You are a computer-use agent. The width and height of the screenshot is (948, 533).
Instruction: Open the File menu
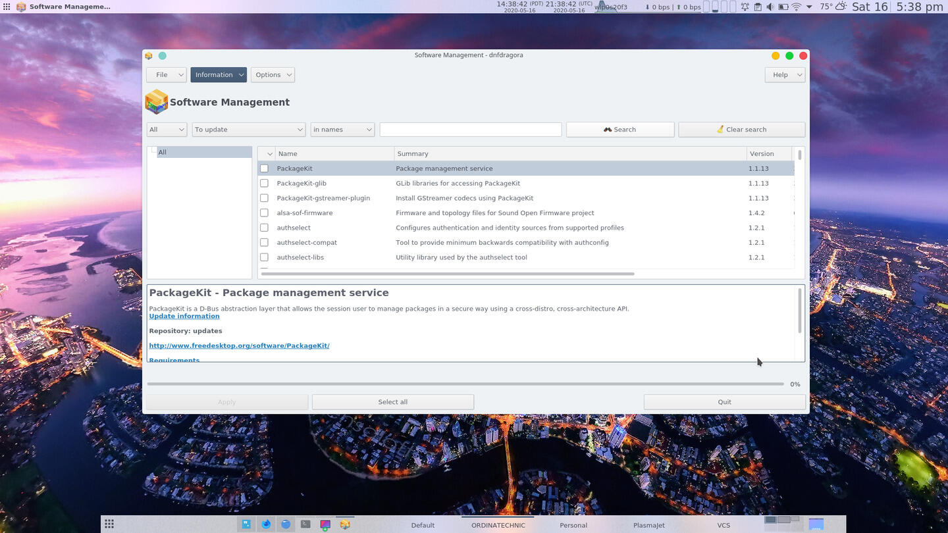point(166,74)
